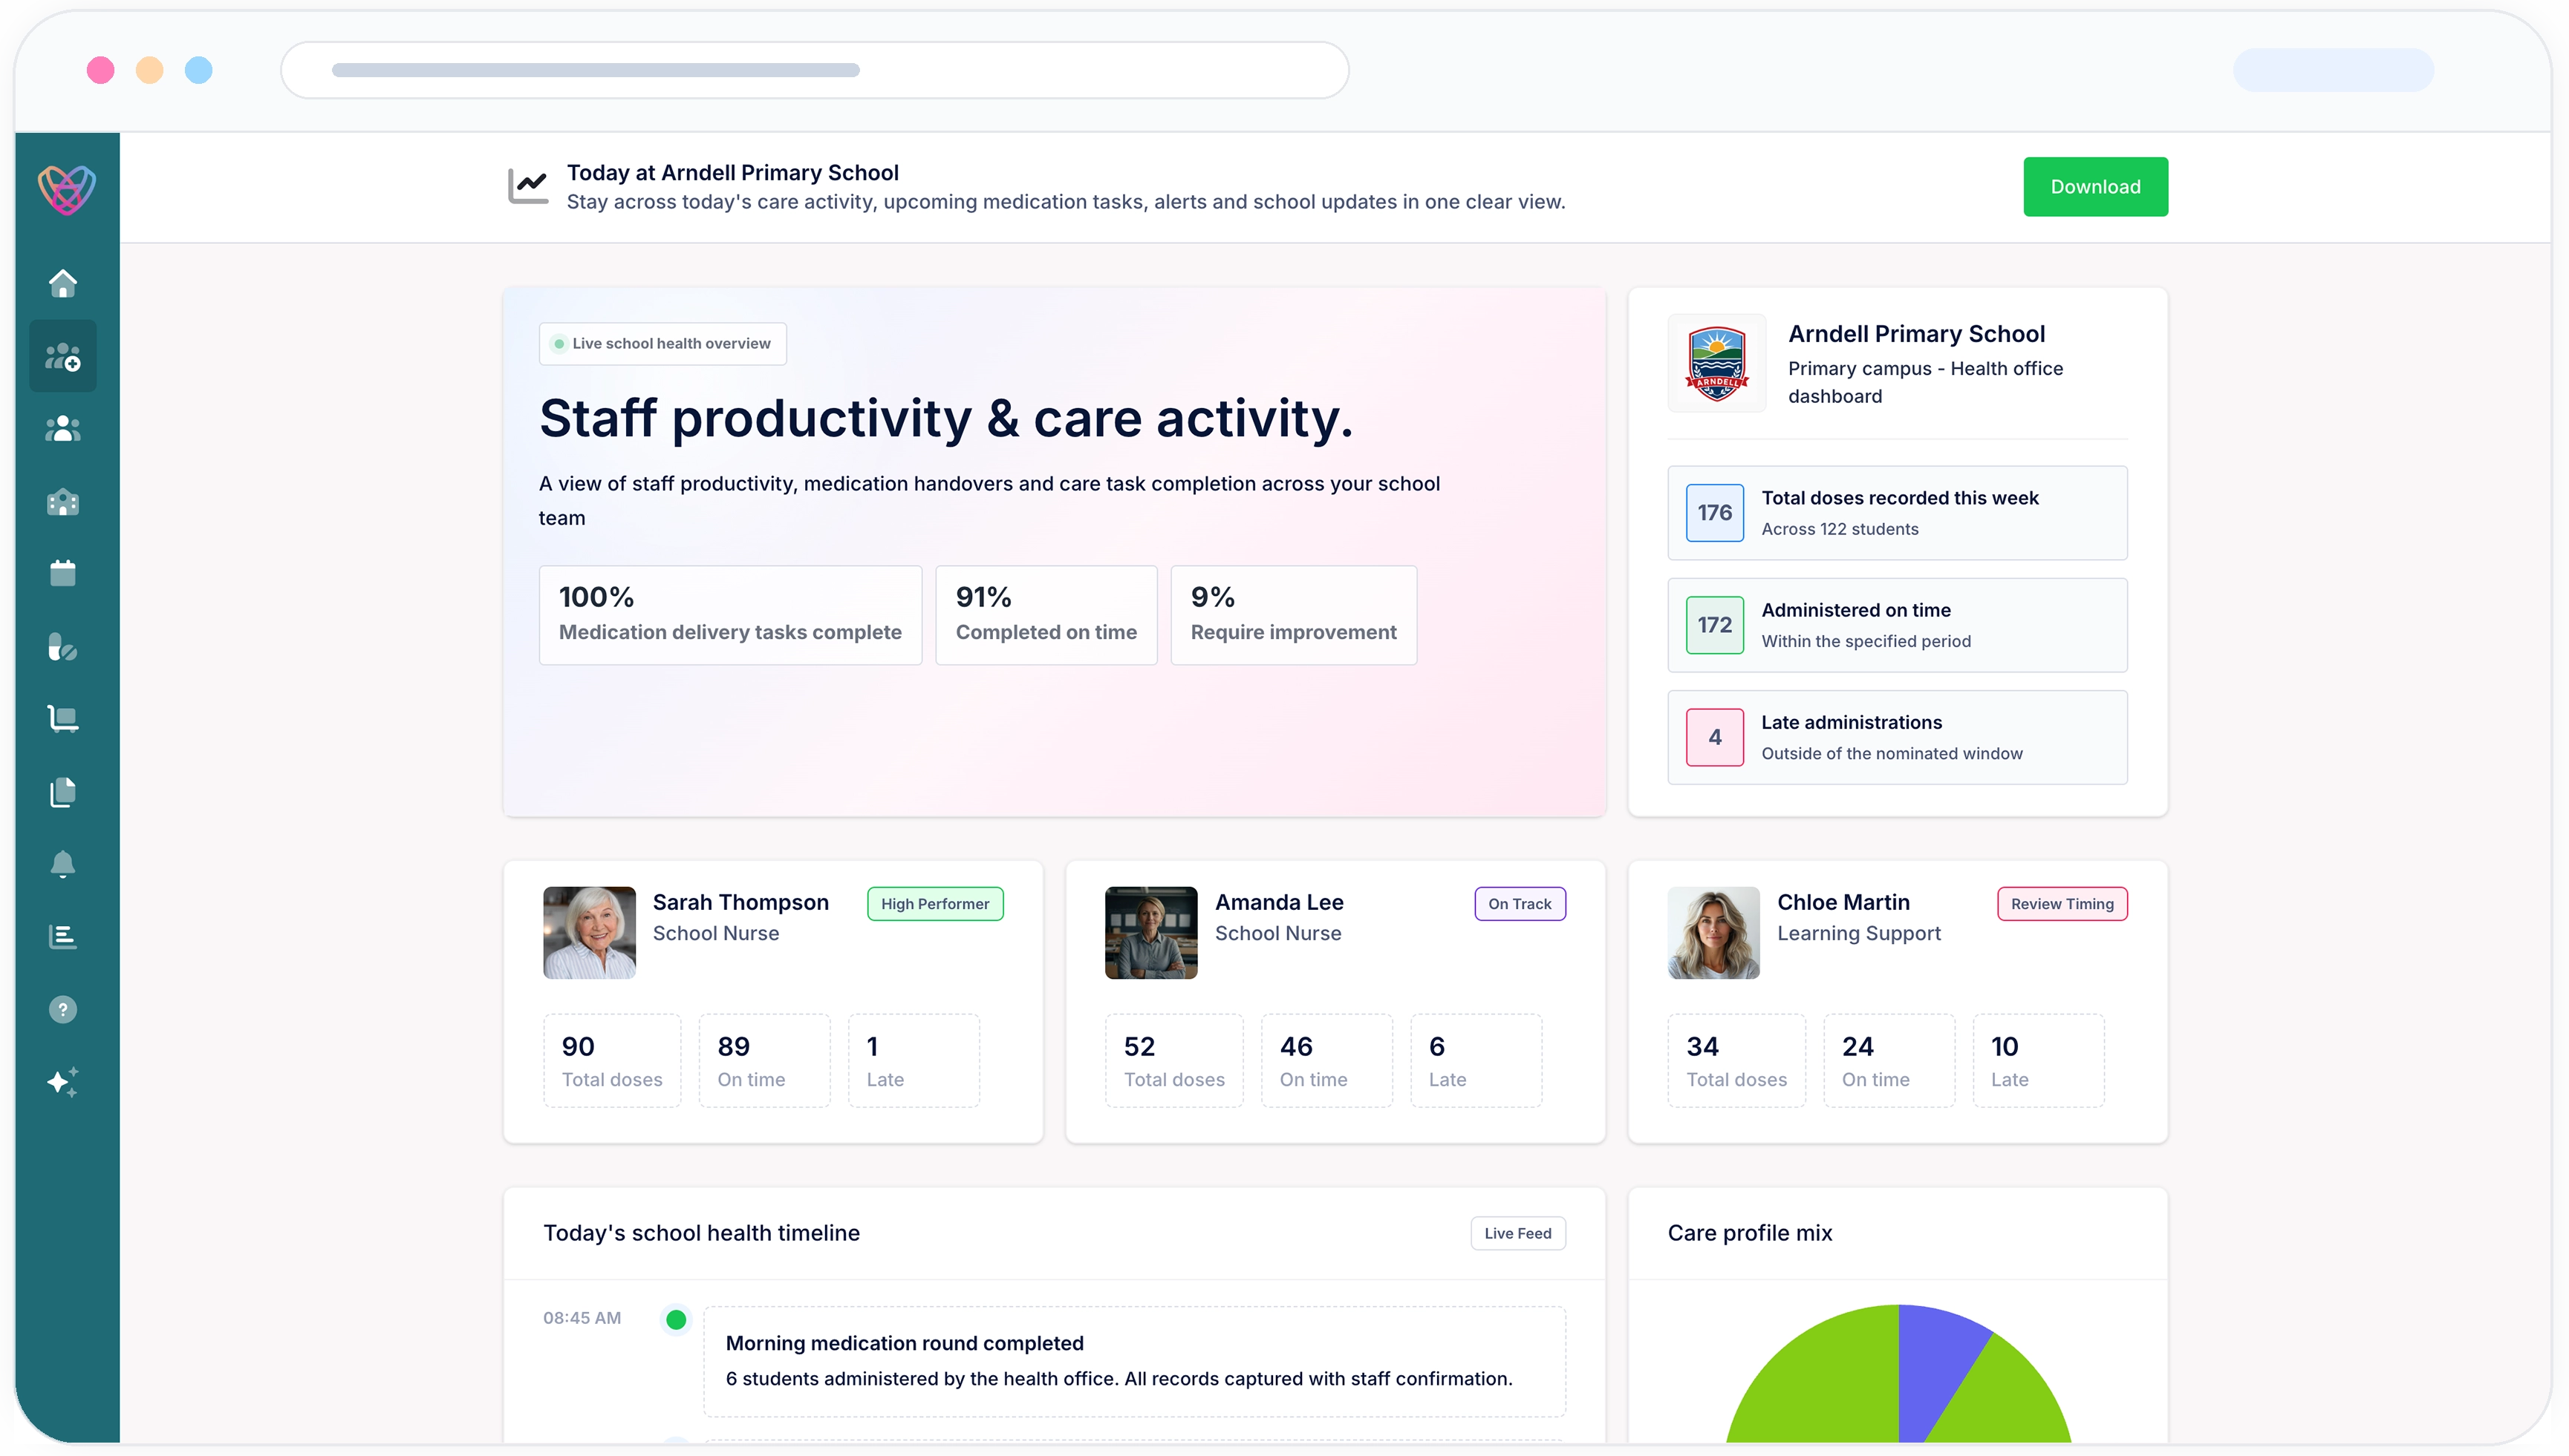Click the 176 total doses badge

coord(1714,513)
